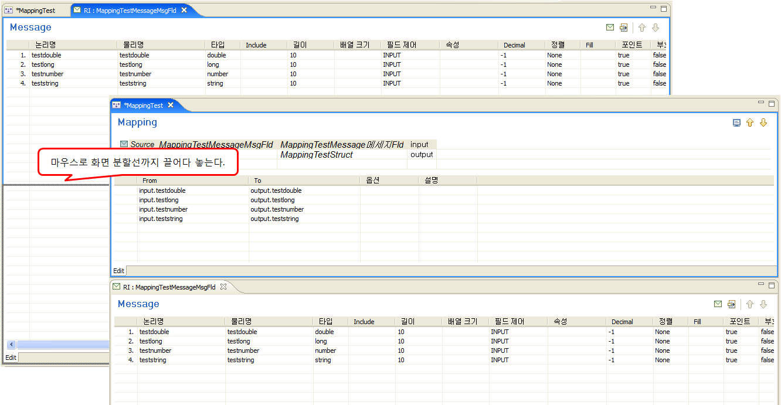Select the bottom RI : MappingTestMessageMsgFld tab

coord(169,287)
